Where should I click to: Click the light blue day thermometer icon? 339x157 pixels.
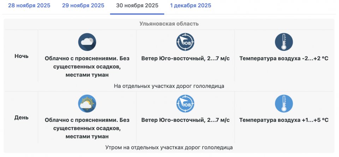coord(284,104)
